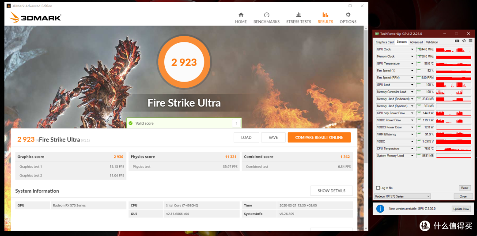Click the GPU-Z Reset button

click(465, 188)
